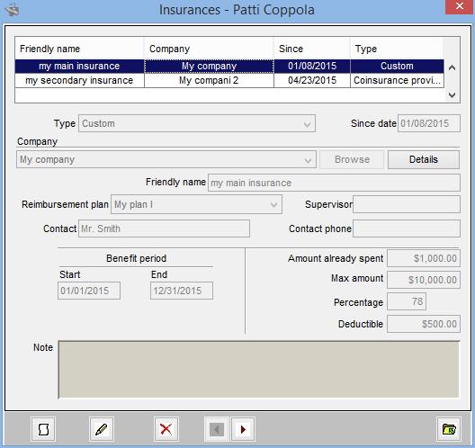Click the Since column header

(x=312, y=49)
